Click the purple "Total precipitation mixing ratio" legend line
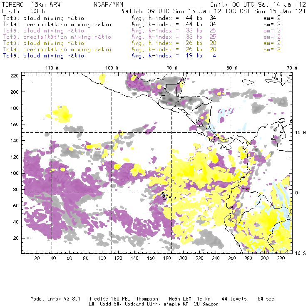Screen dimensions: 308x308 point(57,37)
